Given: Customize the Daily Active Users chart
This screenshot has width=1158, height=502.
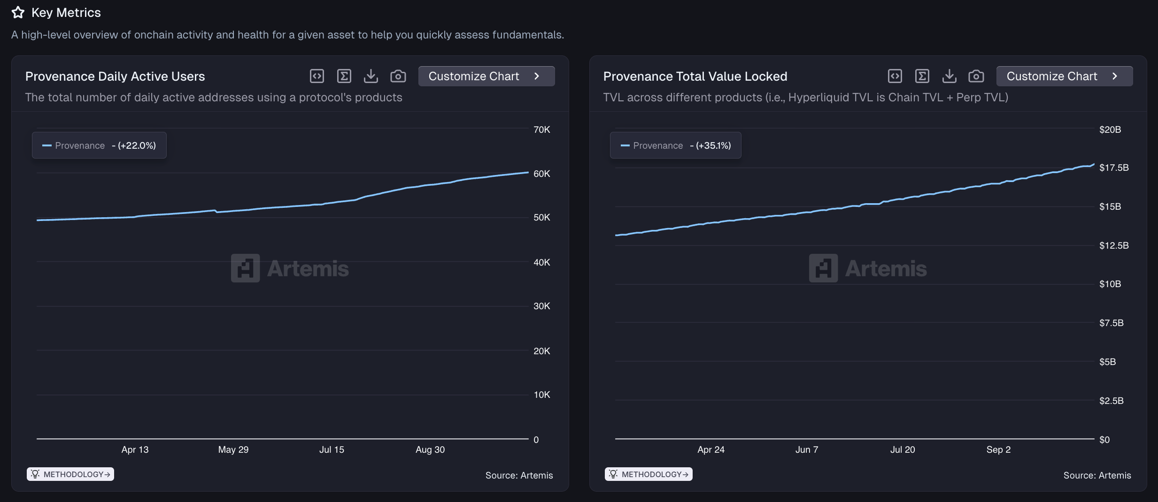Looking at the screenshot, I should point(486,76).
